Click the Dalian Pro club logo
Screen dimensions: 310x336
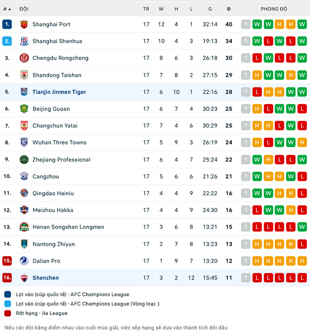point(24,261)
